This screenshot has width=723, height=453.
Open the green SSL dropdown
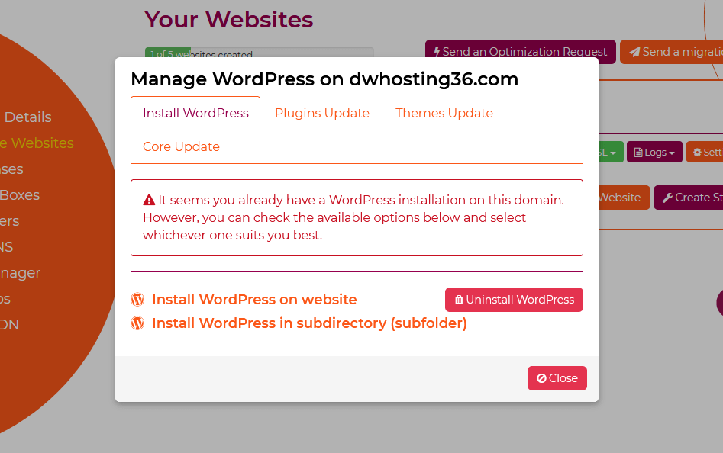pos(611,152)
